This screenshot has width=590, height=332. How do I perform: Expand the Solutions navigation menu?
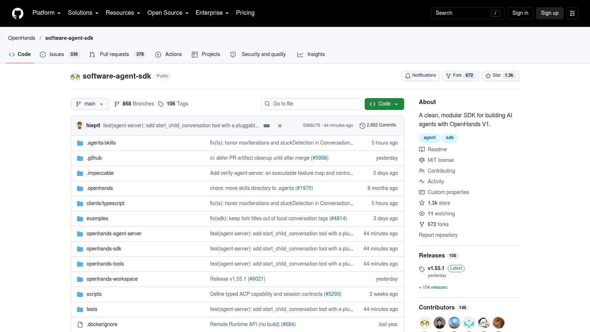(83, 13)
